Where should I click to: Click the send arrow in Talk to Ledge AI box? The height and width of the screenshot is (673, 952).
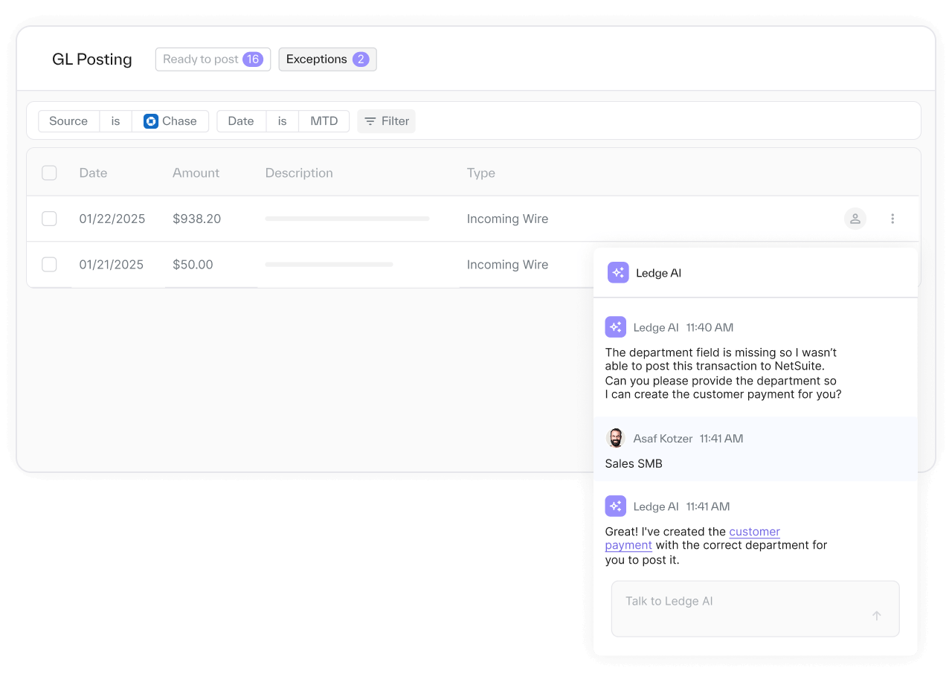pyautogui.click(x=876, y=616)
